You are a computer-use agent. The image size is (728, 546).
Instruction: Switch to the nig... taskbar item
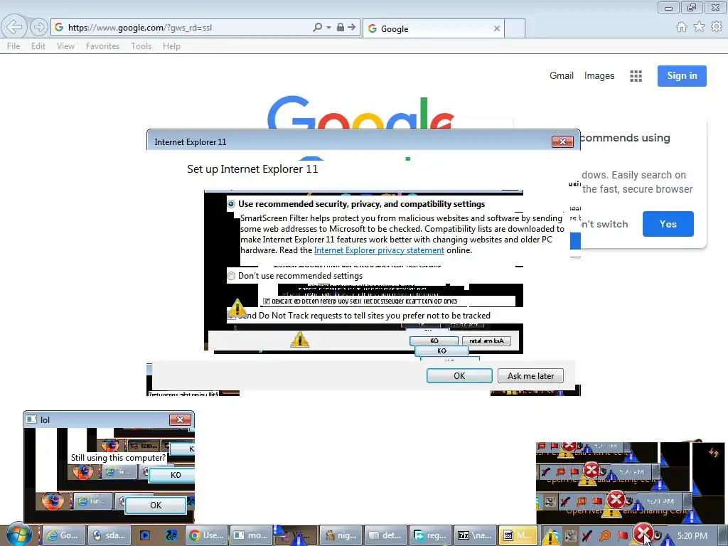(341, 535)
